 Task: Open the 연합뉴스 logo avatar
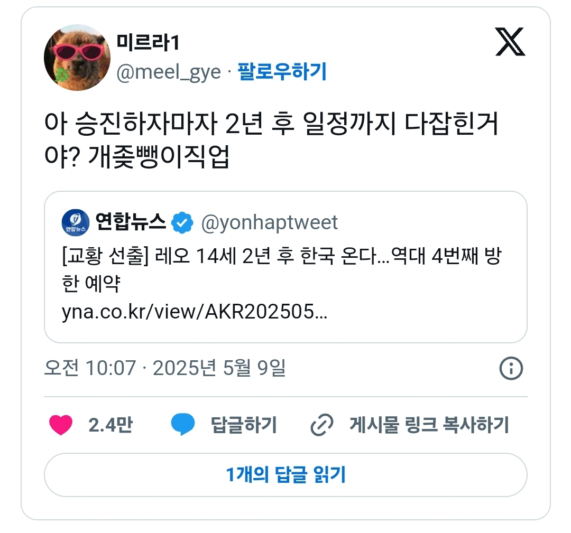[x=76, y=222]
